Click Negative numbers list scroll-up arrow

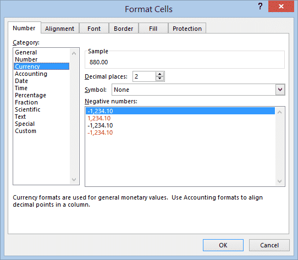pos(279,112)
